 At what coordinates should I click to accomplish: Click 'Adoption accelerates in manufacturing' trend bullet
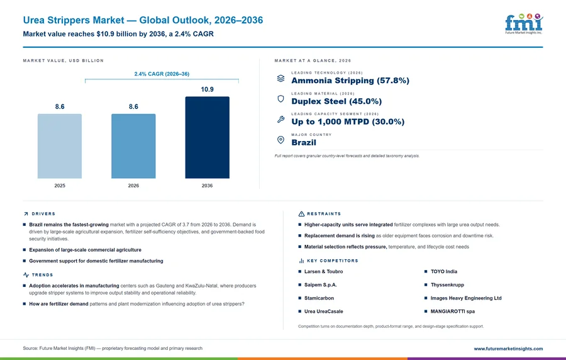(143, 290)
